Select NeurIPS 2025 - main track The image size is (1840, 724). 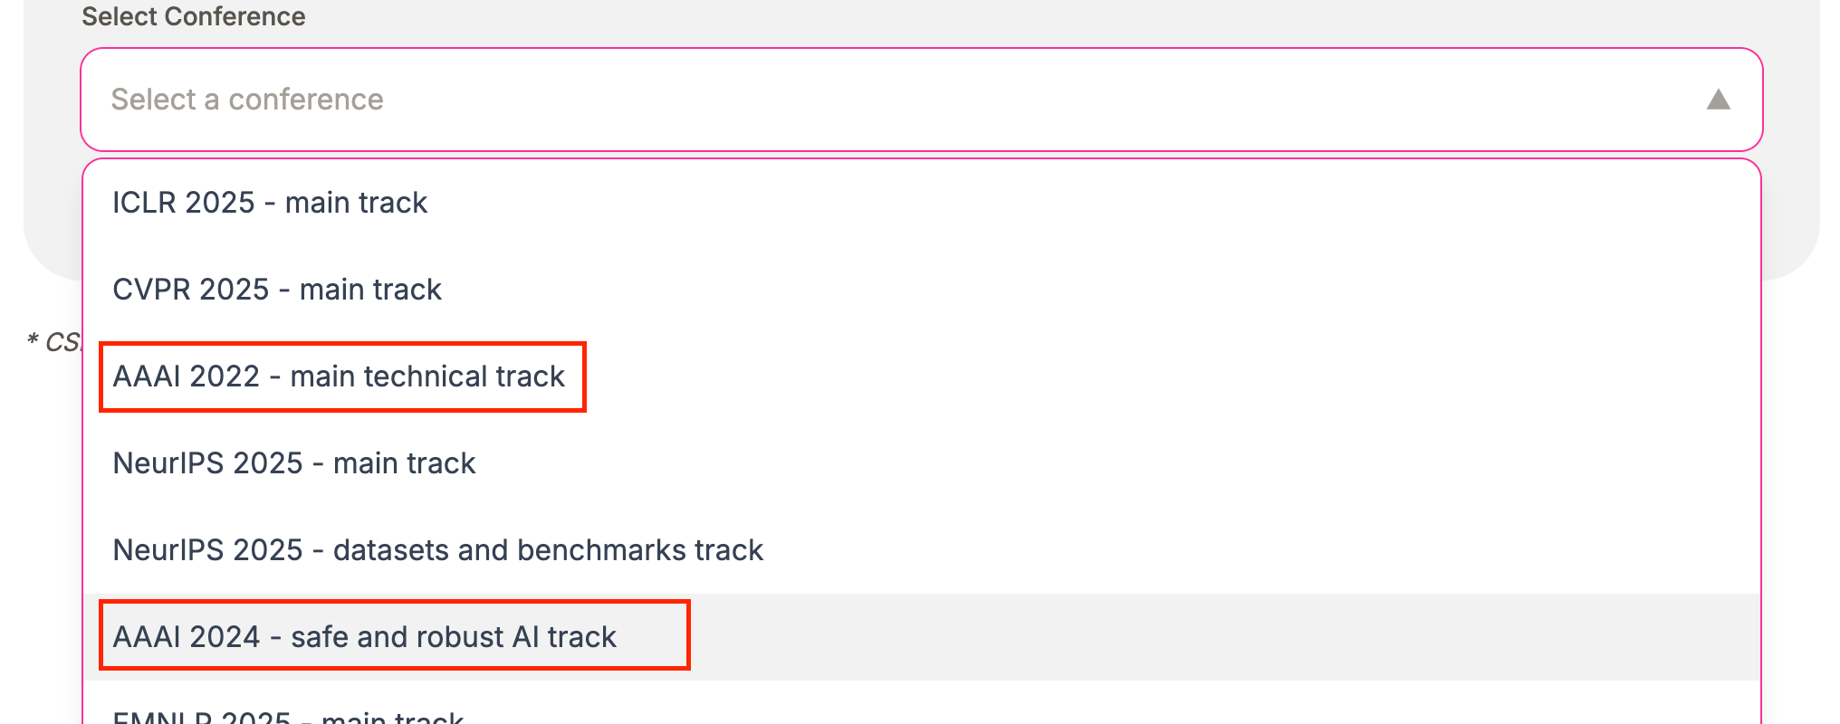294,463
